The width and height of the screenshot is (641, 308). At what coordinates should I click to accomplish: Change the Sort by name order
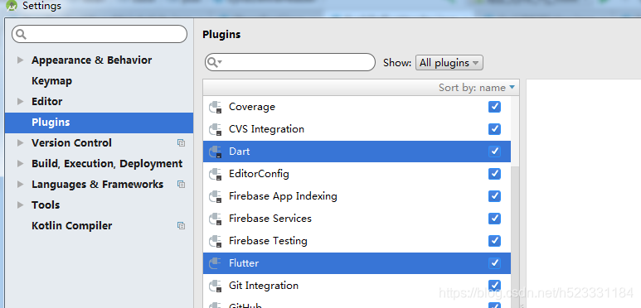point(477,88)
